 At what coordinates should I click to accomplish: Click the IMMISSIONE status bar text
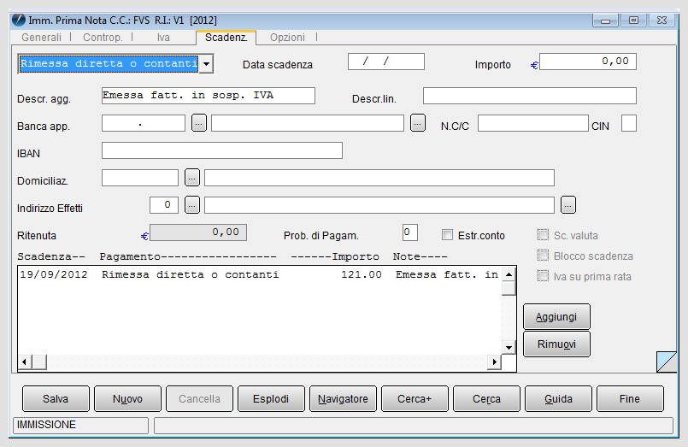[x=46, y=425]
